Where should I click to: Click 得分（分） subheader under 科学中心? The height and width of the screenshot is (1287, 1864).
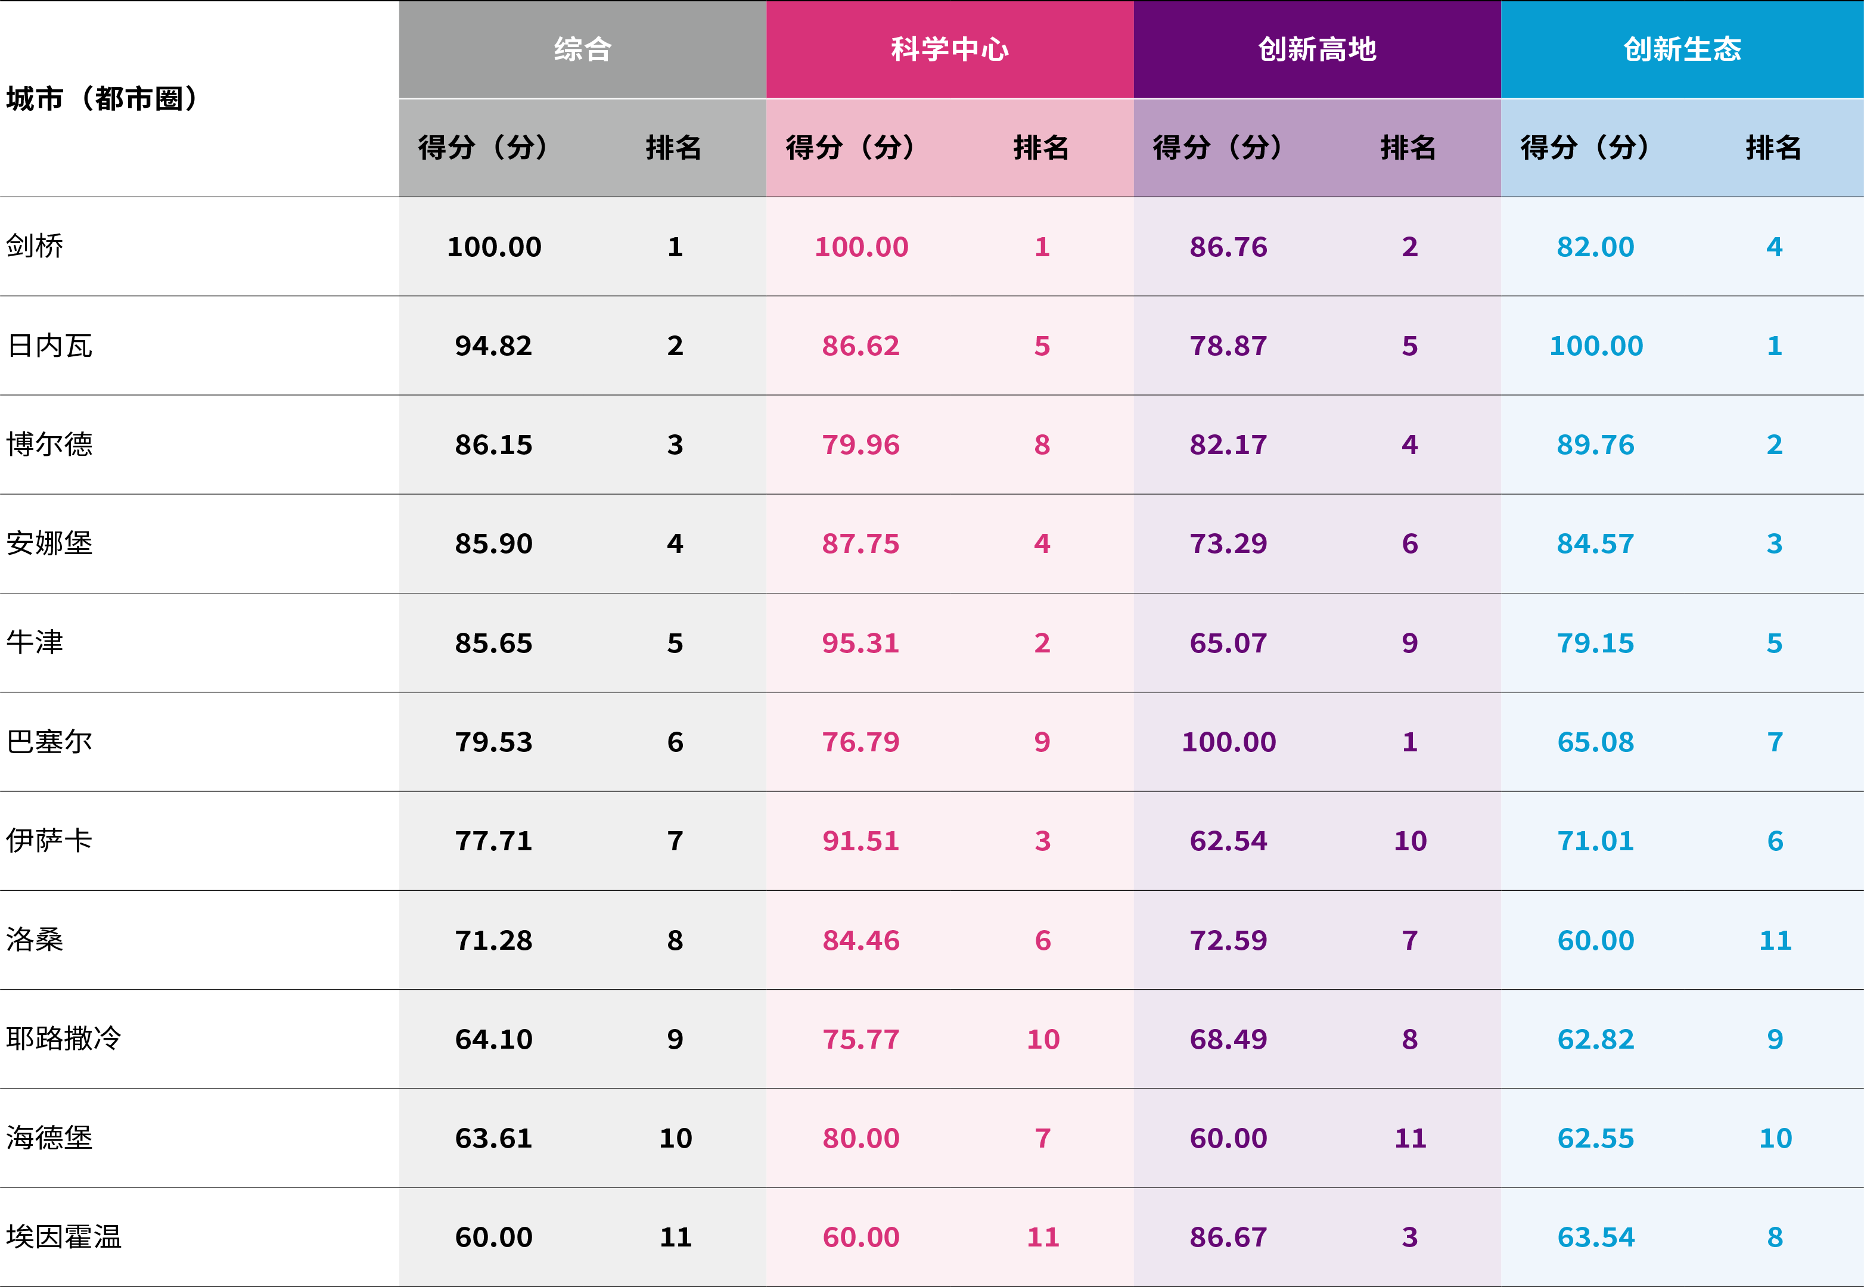click(x=851, y=148)
